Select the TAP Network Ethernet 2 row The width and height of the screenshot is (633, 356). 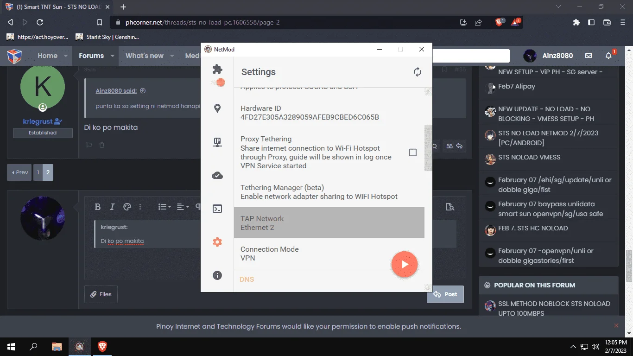tap(329, 223)
